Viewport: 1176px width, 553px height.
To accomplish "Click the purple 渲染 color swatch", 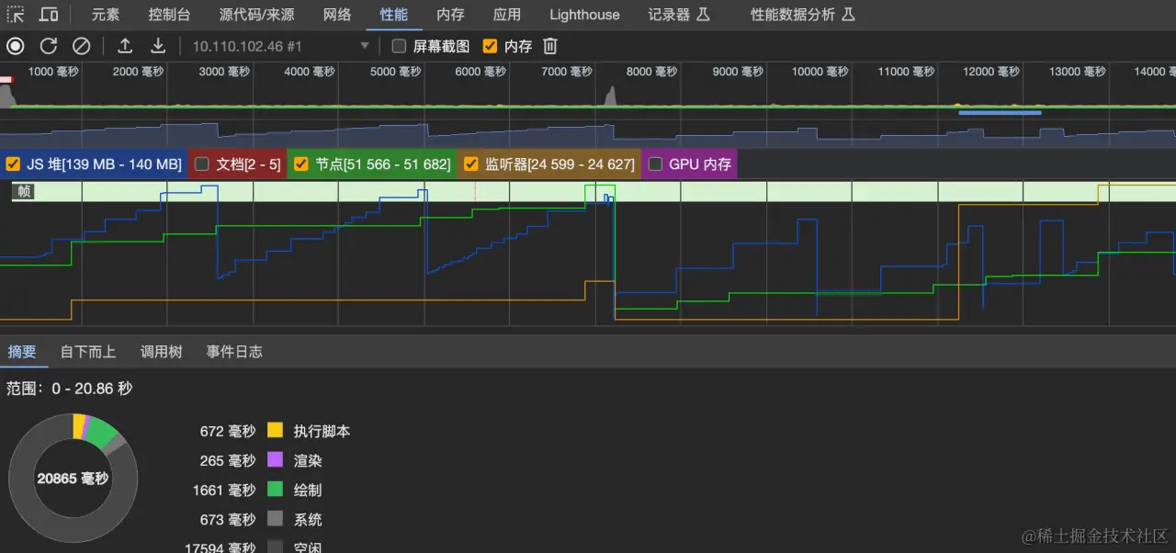I will coord(275,460).
